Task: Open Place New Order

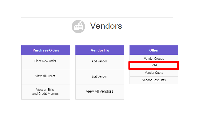Action: coord(45,61)
